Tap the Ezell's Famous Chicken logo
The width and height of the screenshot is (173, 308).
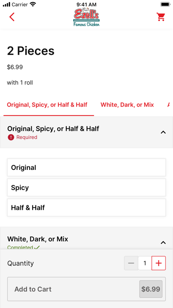[x=86, y=17]
